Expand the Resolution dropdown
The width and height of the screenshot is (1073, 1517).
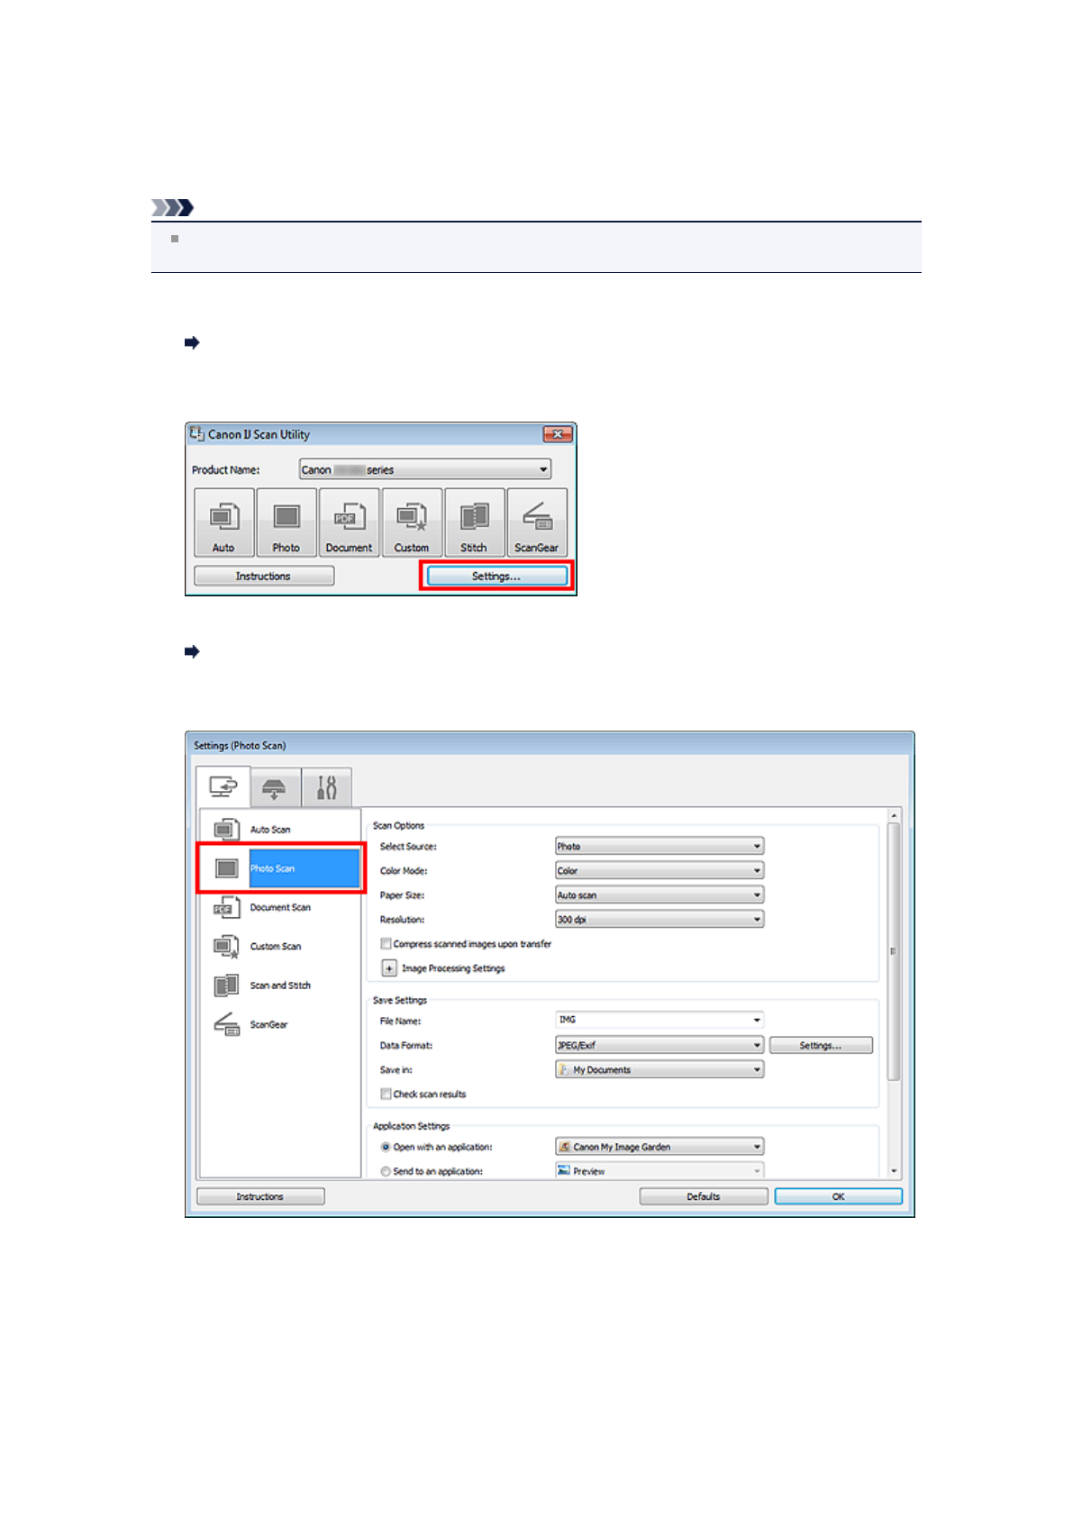(659, 920)
